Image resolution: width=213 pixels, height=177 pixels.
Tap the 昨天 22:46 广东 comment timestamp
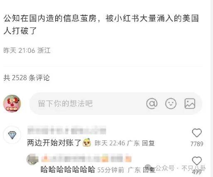tap(117, 143)
